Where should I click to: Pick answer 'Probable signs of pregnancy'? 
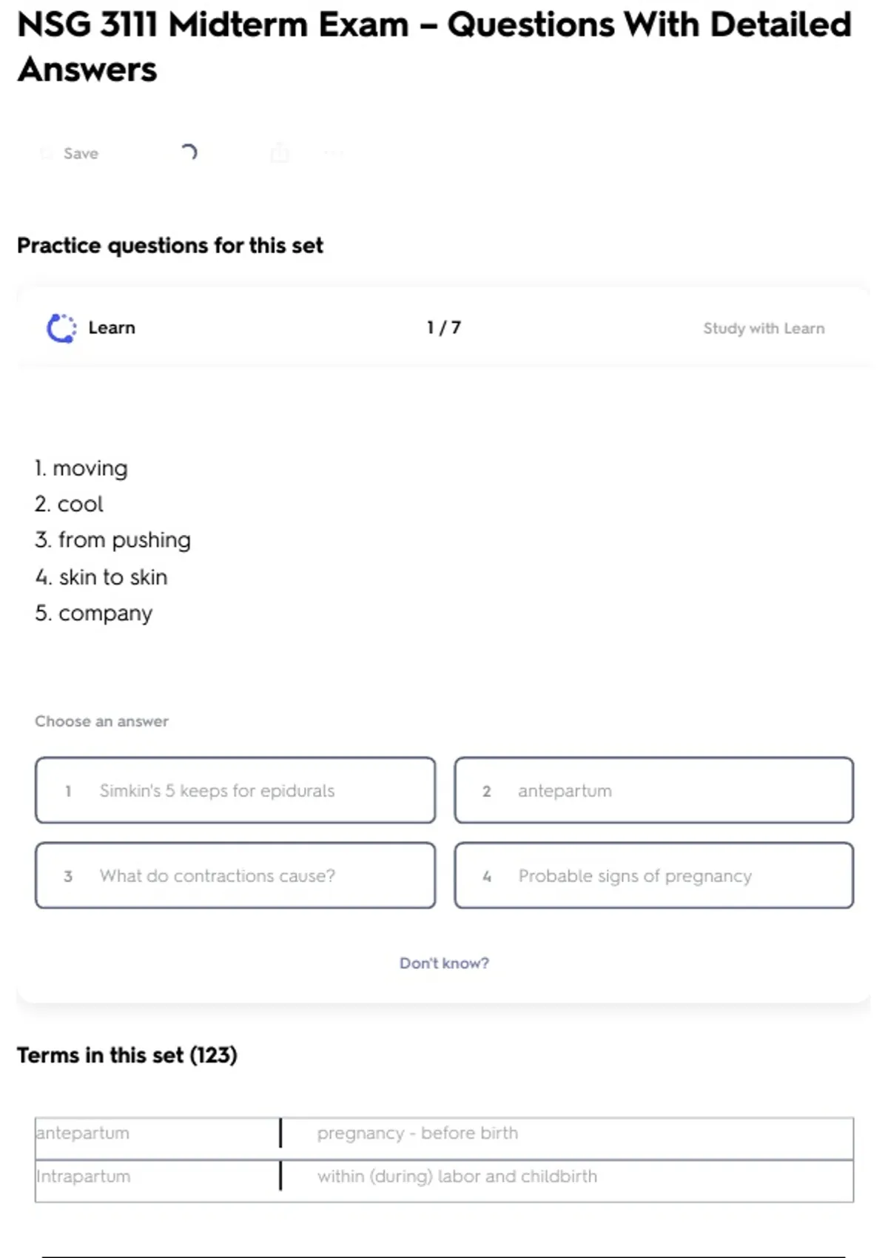coord(653,875)
